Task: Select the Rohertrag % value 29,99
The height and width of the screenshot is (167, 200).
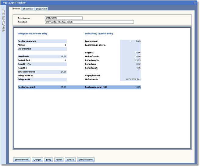Action: coord(137,60)
